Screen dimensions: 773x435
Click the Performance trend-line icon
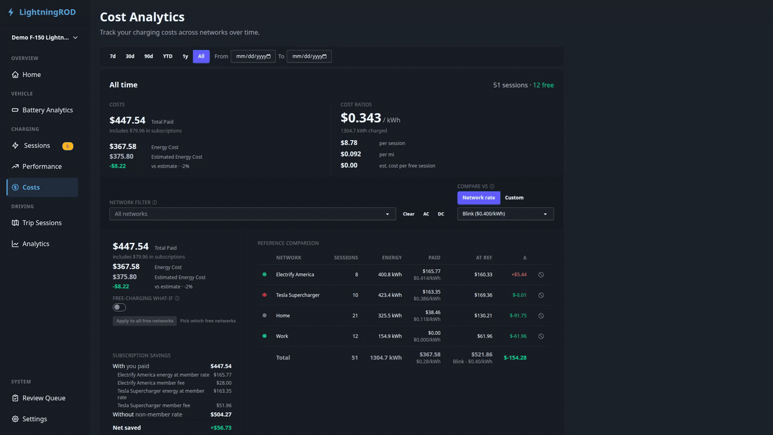click(x=15, y=166)
